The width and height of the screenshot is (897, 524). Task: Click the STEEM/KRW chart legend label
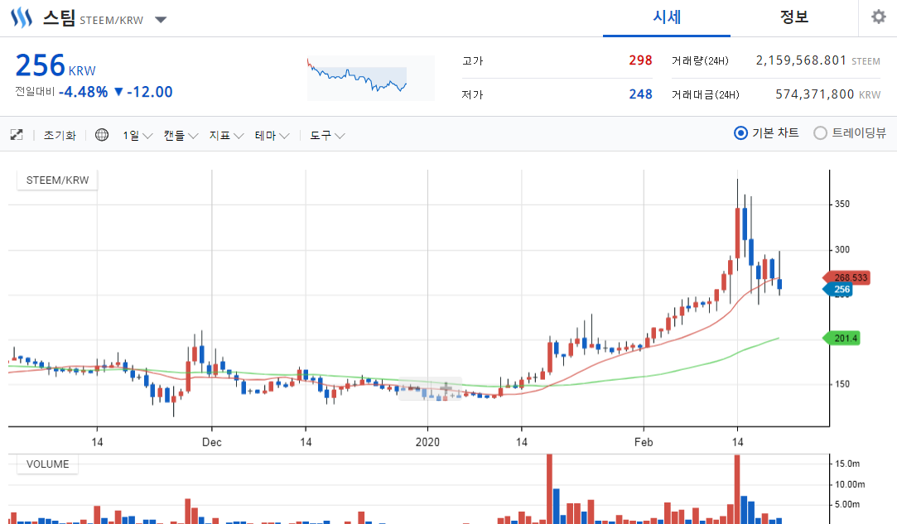tap(57, 180)
